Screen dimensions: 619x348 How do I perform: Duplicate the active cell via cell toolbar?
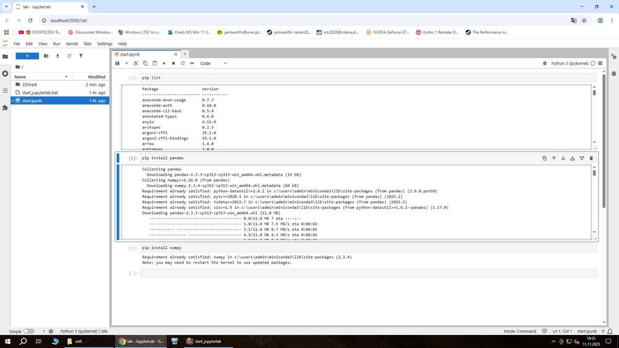pyautogui.click(x=544, y=158)
